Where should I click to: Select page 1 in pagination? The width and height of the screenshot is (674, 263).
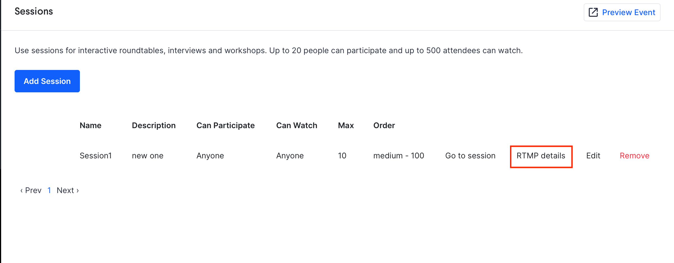pyautogui.click(x=49, y=190)
